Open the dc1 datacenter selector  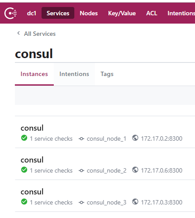coord(31,13)
